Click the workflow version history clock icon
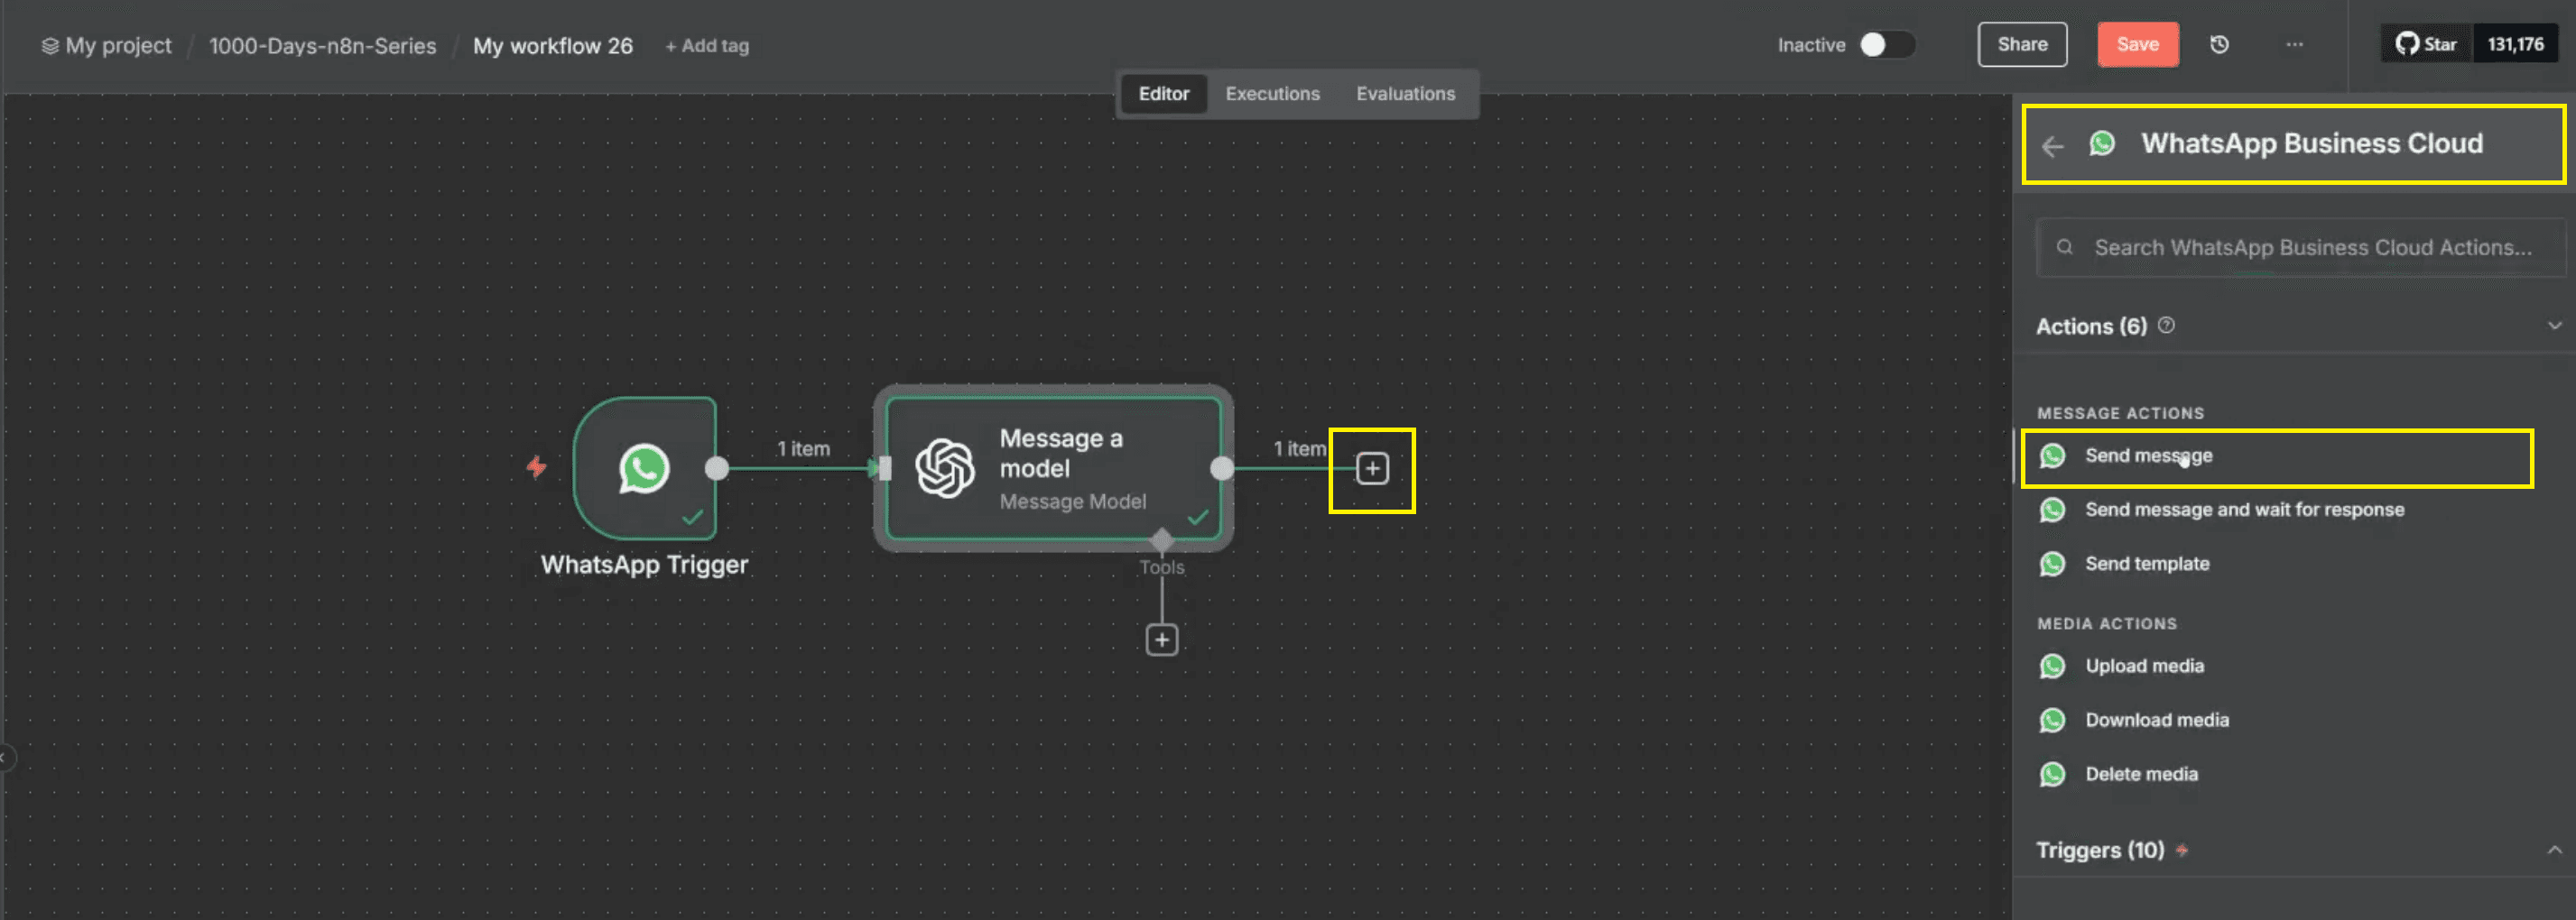Viewport: 2576px width, 920px height. [2220, 44]
